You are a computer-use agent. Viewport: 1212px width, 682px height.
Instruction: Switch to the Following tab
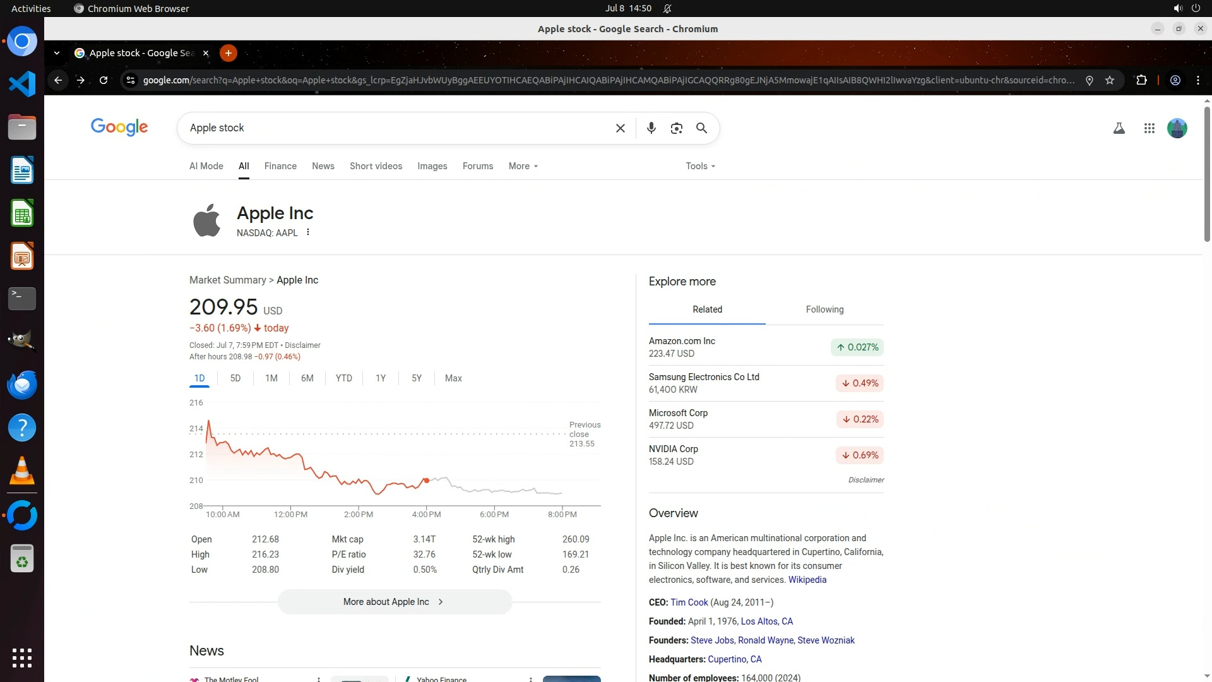[824, 309]
